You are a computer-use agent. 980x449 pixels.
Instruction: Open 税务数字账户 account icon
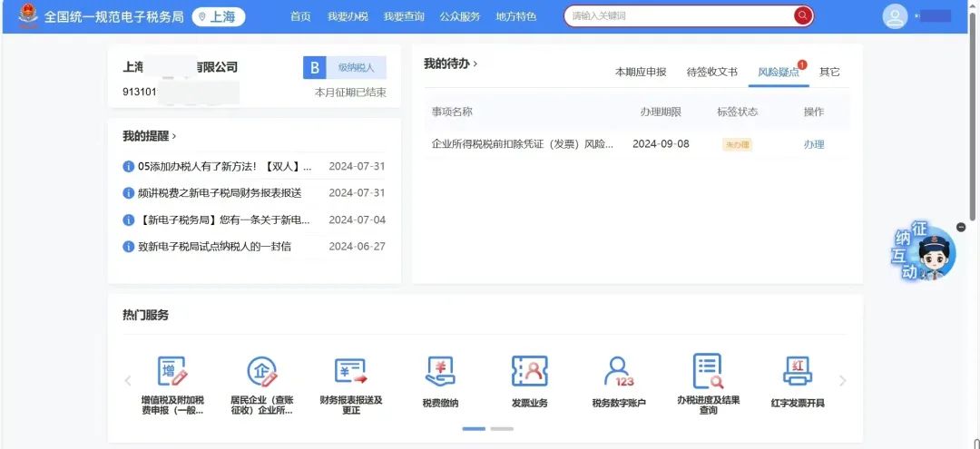(619, 372)
